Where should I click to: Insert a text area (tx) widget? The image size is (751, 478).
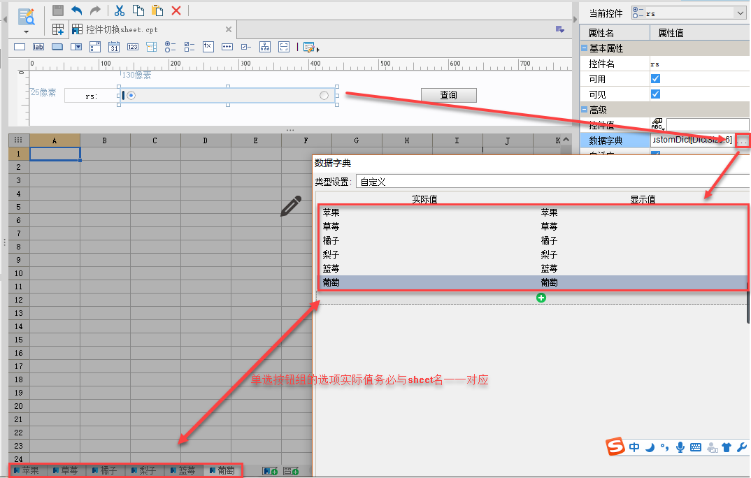point(208,47)
